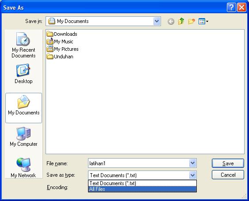
Task: Click the Save button
Action: pos(228,163)
